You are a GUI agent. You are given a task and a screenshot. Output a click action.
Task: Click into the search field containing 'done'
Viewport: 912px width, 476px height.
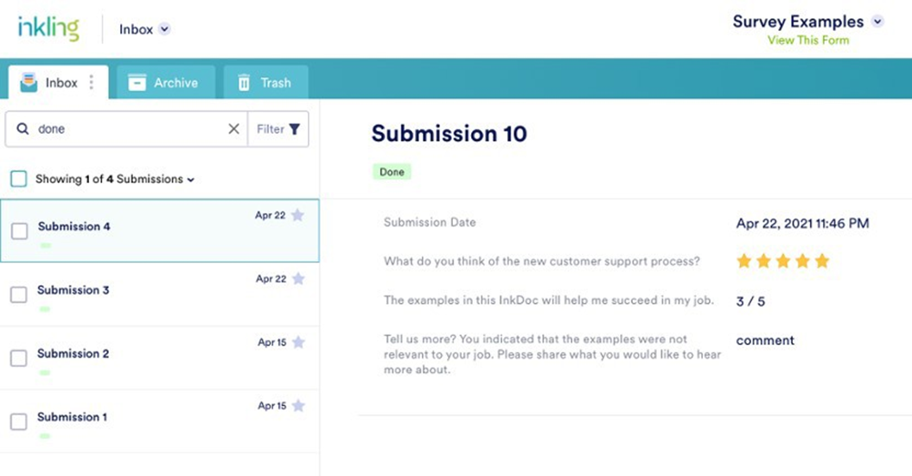click(x=130, y=129)
